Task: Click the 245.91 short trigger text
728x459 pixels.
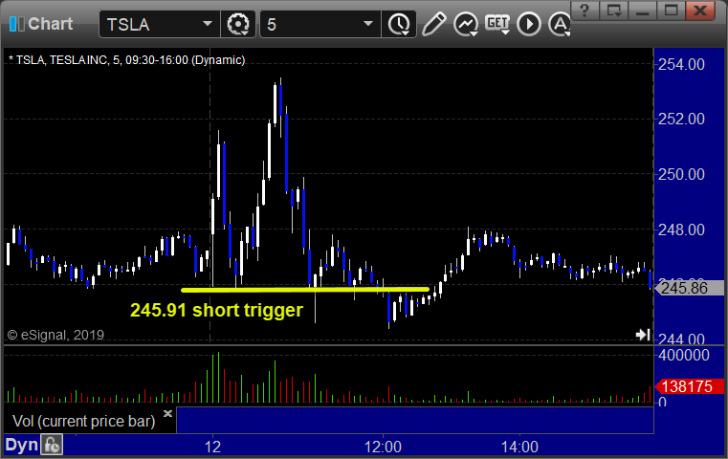Action: pyautogui.click(x=216, y=310)
